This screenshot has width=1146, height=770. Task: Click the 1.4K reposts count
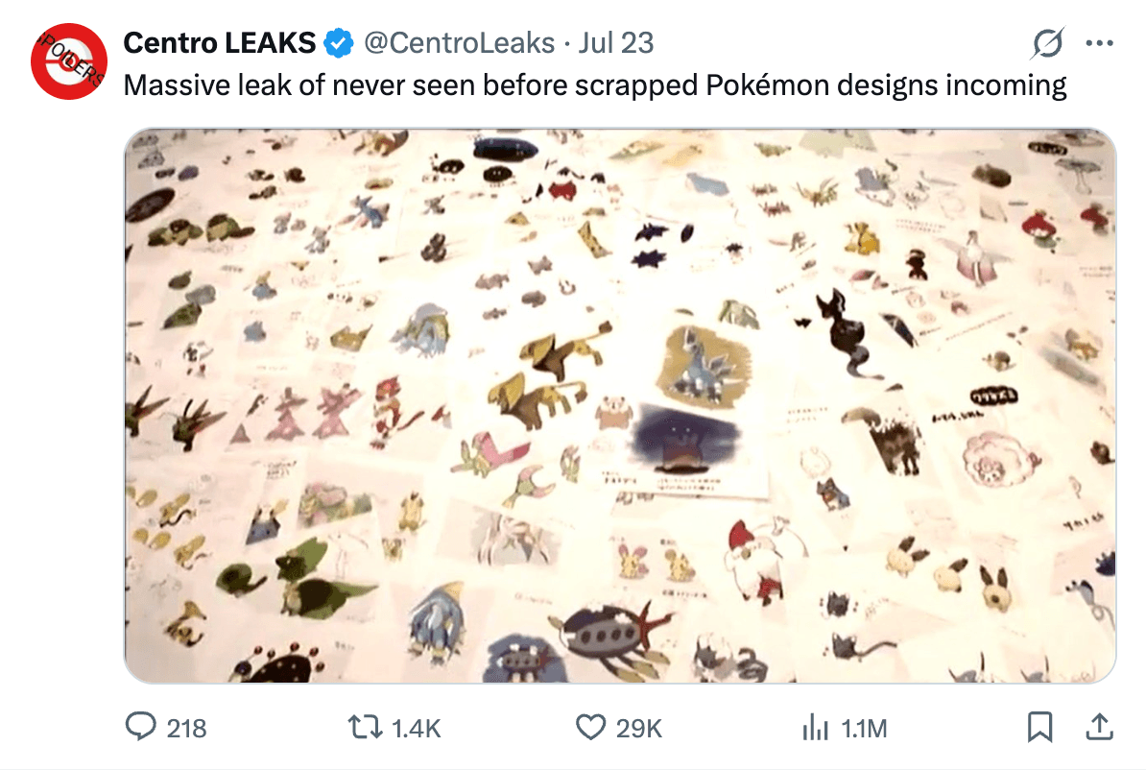[416, 729]
